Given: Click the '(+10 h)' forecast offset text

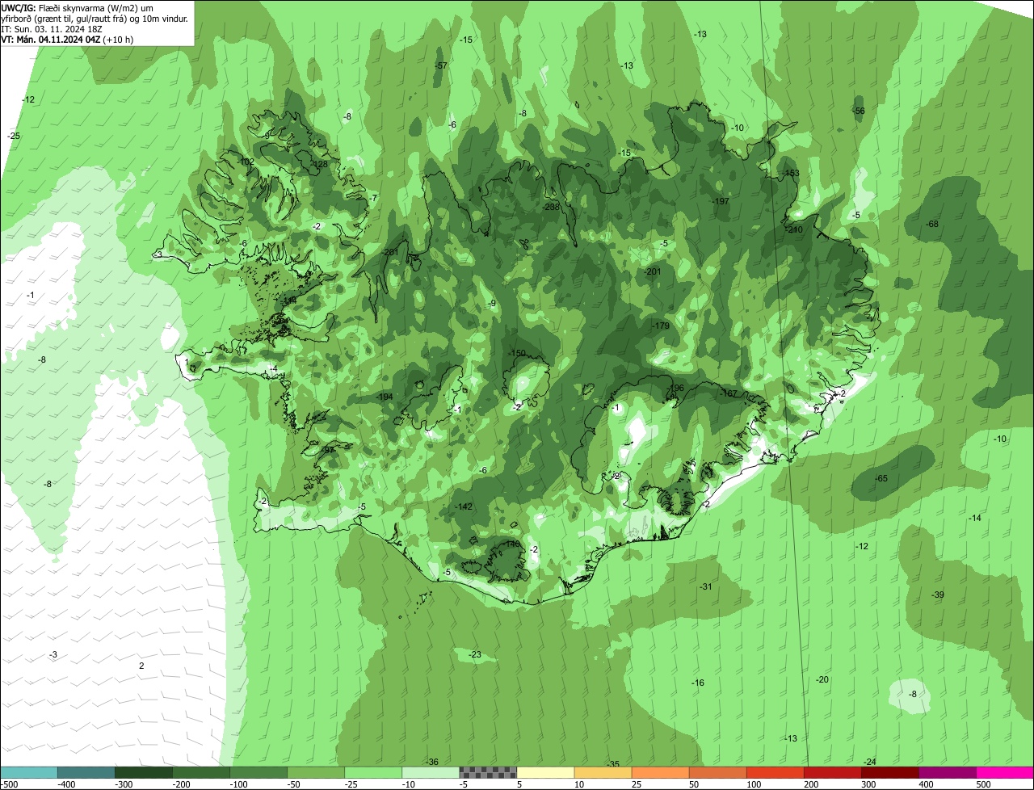Looking at the screenshot, I should [x=118, y=39].
